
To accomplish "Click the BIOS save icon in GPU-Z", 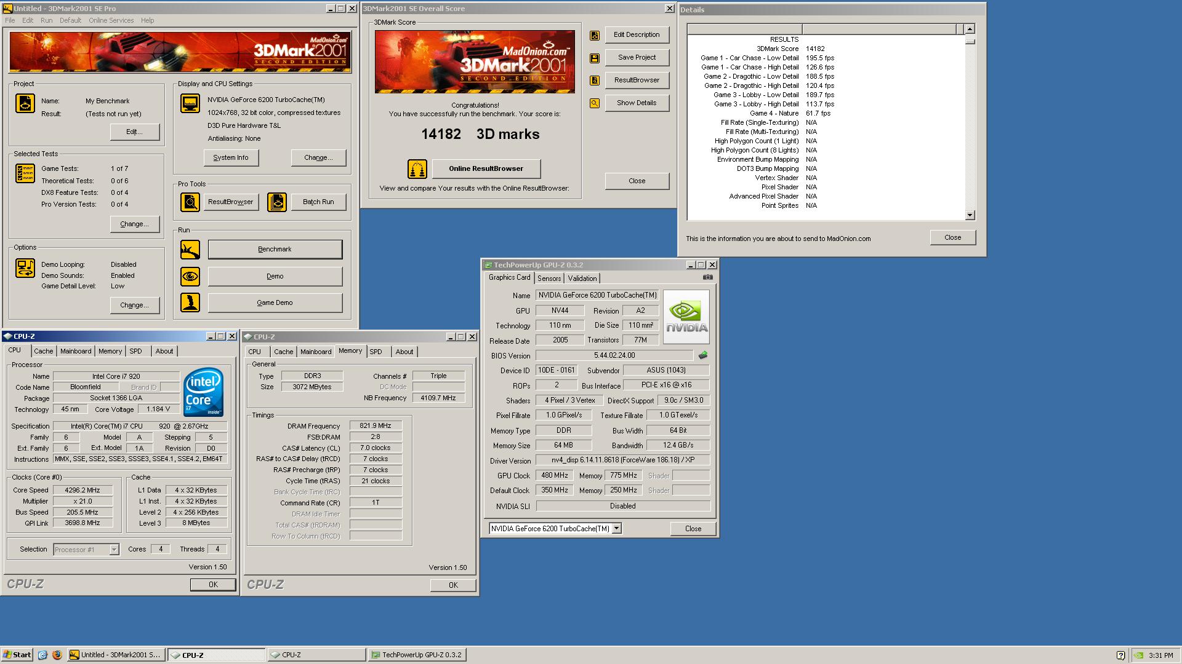I will click(703, 355).
